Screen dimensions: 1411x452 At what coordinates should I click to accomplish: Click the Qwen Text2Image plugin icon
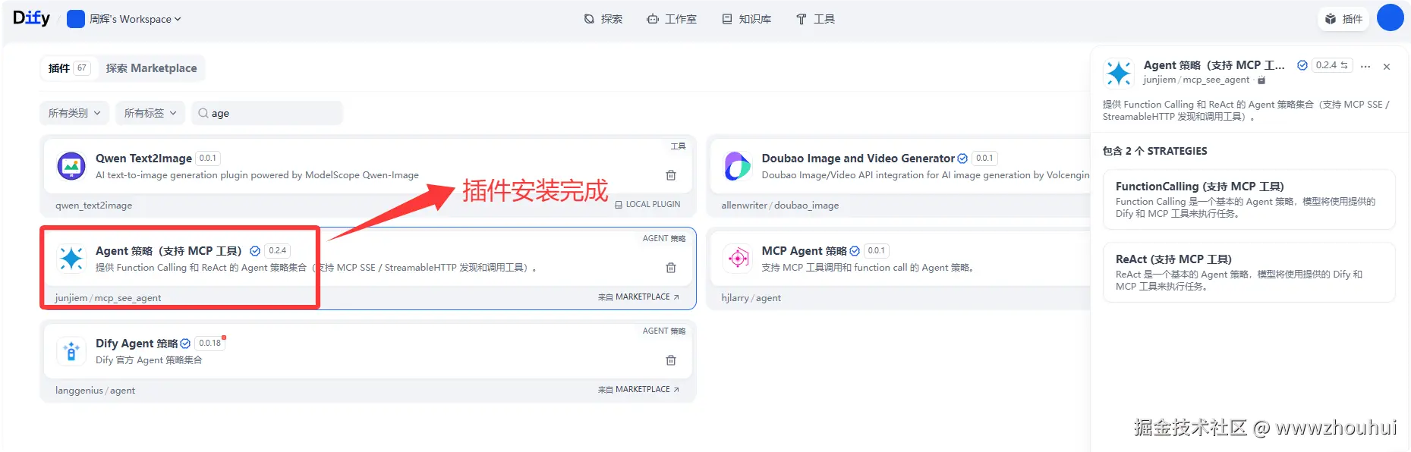click(71, 166)
